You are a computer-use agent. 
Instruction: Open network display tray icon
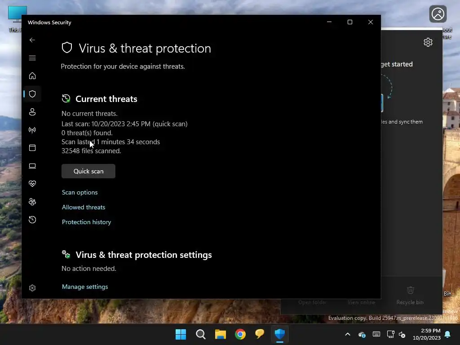[390, 334]
